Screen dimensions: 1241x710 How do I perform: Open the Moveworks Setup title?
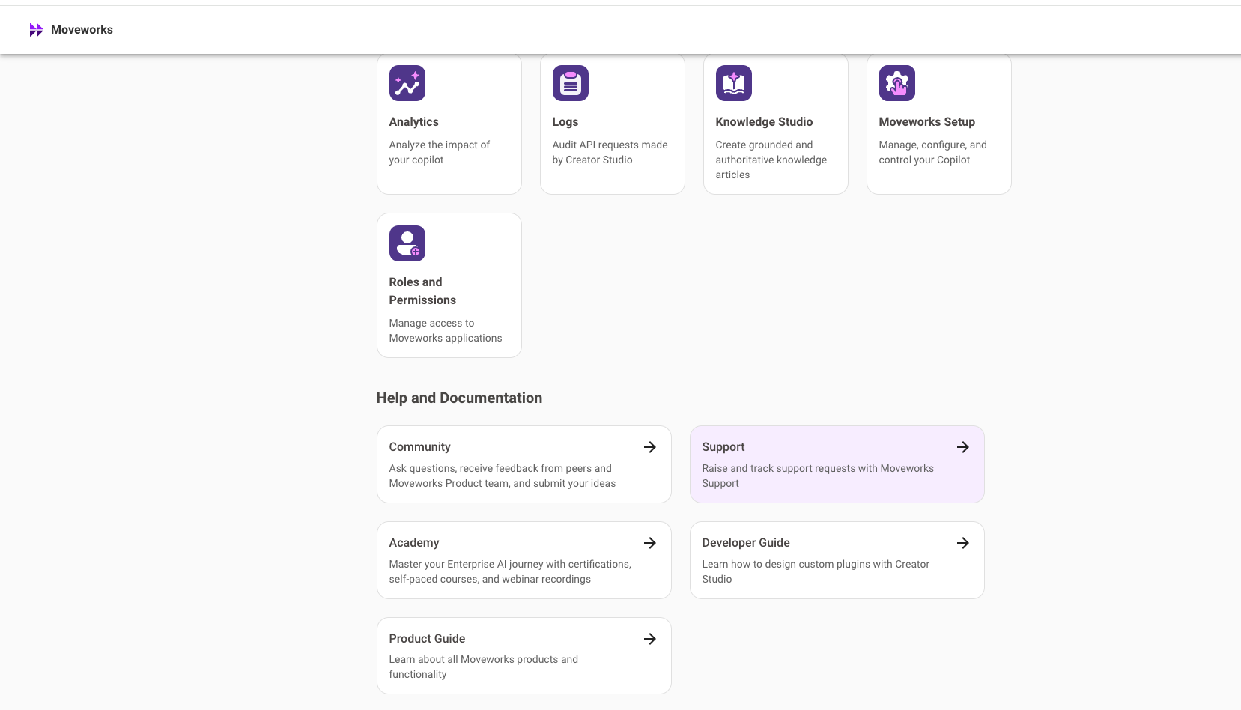(x=927, y=122)
